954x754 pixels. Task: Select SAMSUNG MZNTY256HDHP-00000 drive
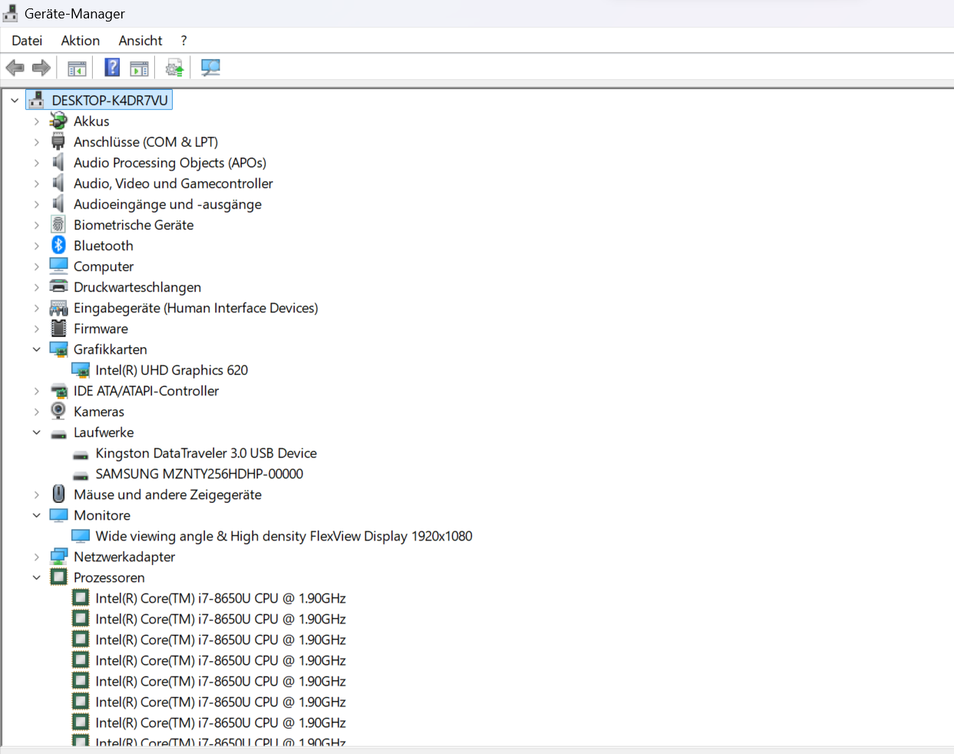199,474
